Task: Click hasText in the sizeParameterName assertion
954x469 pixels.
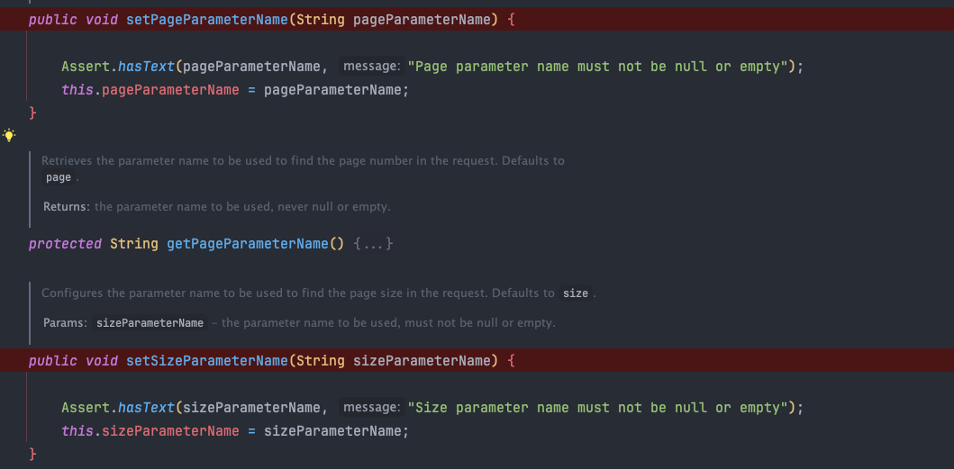Action: [x=146, y=407]
